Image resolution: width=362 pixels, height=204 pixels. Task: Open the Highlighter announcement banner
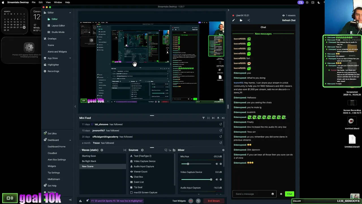(117, 201)
